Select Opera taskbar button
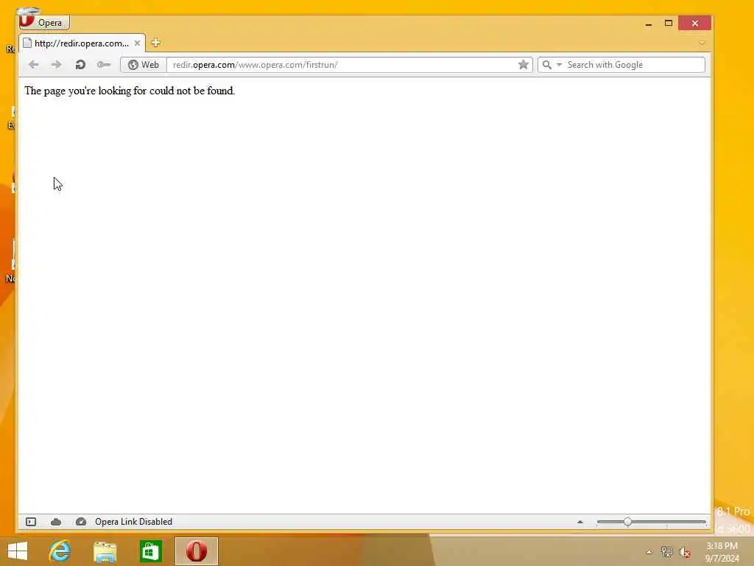The width and height of the screenshot is (754, 566). (x=196, y=551)
